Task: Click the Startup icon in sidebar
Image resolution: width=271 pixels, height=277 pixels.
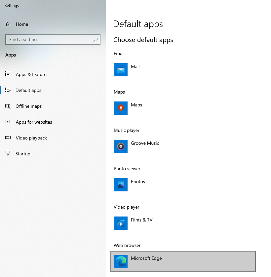Action: [8, 153]
